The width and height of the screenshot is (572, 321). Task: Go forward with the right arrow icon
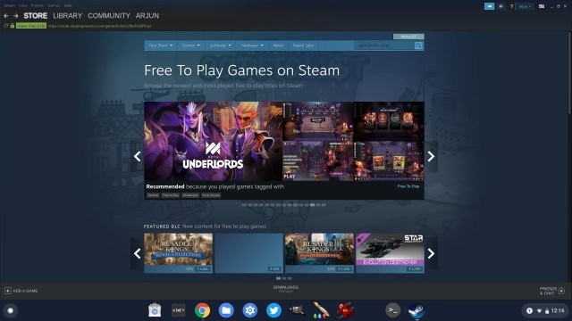(16, 16)
